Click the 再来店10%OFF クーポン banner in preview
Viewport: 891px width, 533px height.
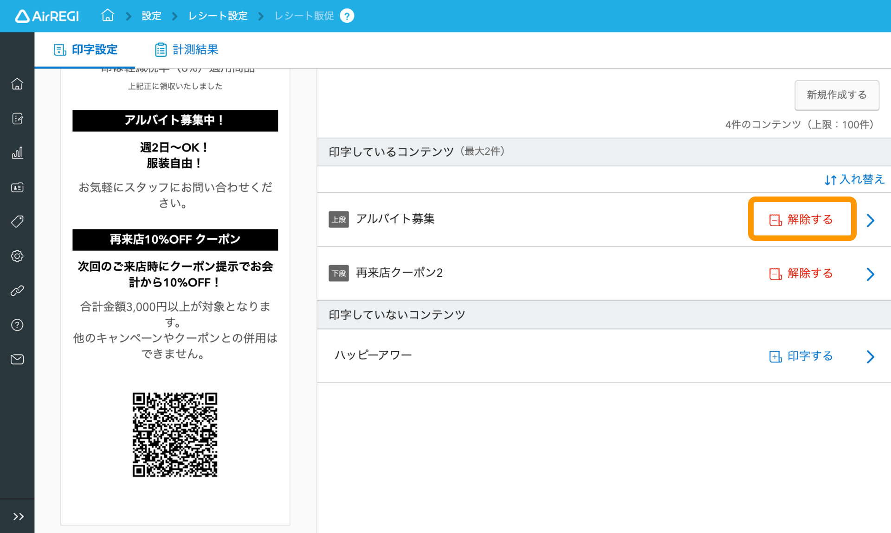click(x=175, y=240)
